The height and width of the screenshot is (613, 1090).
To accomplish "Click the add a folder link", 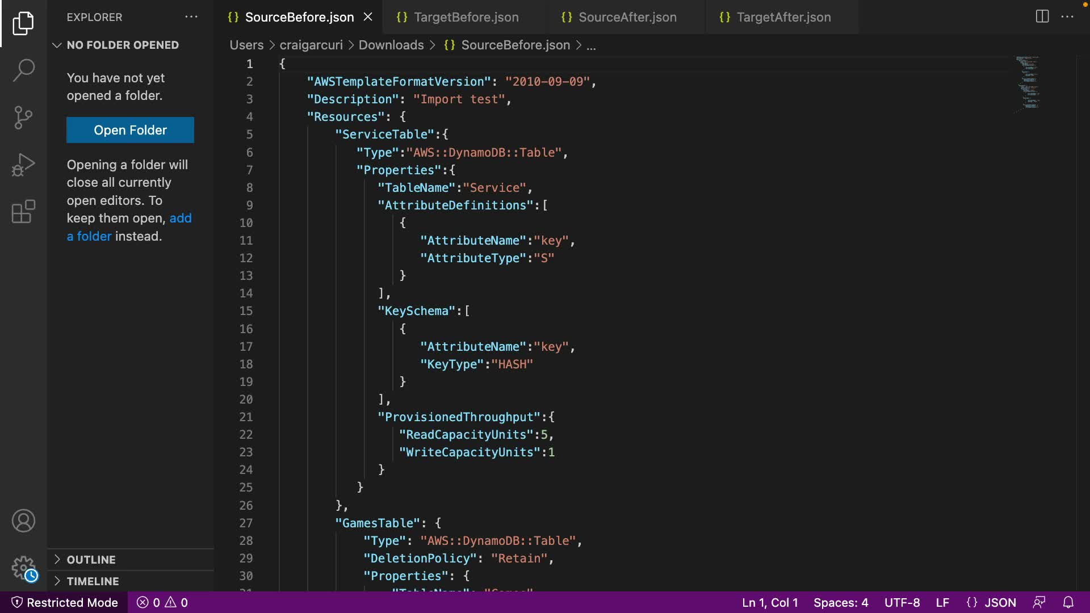I will point(180,219).
